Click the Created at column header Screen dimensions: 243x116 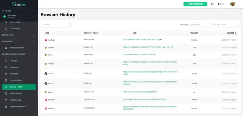pos(231,33)
